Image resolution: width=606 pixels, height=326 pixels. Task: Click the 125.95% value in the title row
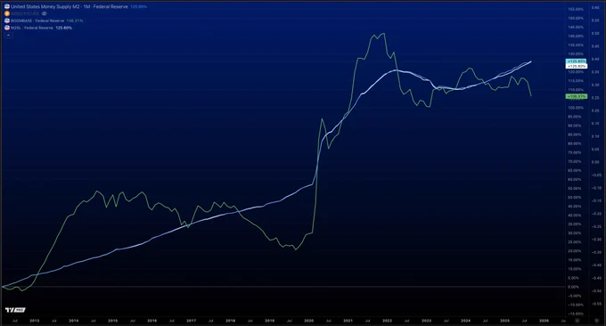pyautogui.click(x=138, y=6)
